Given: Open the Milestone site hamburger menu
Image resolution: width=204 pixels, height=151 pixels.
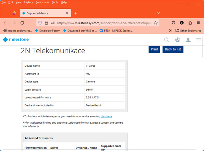Looking at the screenshot, I should point(198,40).
